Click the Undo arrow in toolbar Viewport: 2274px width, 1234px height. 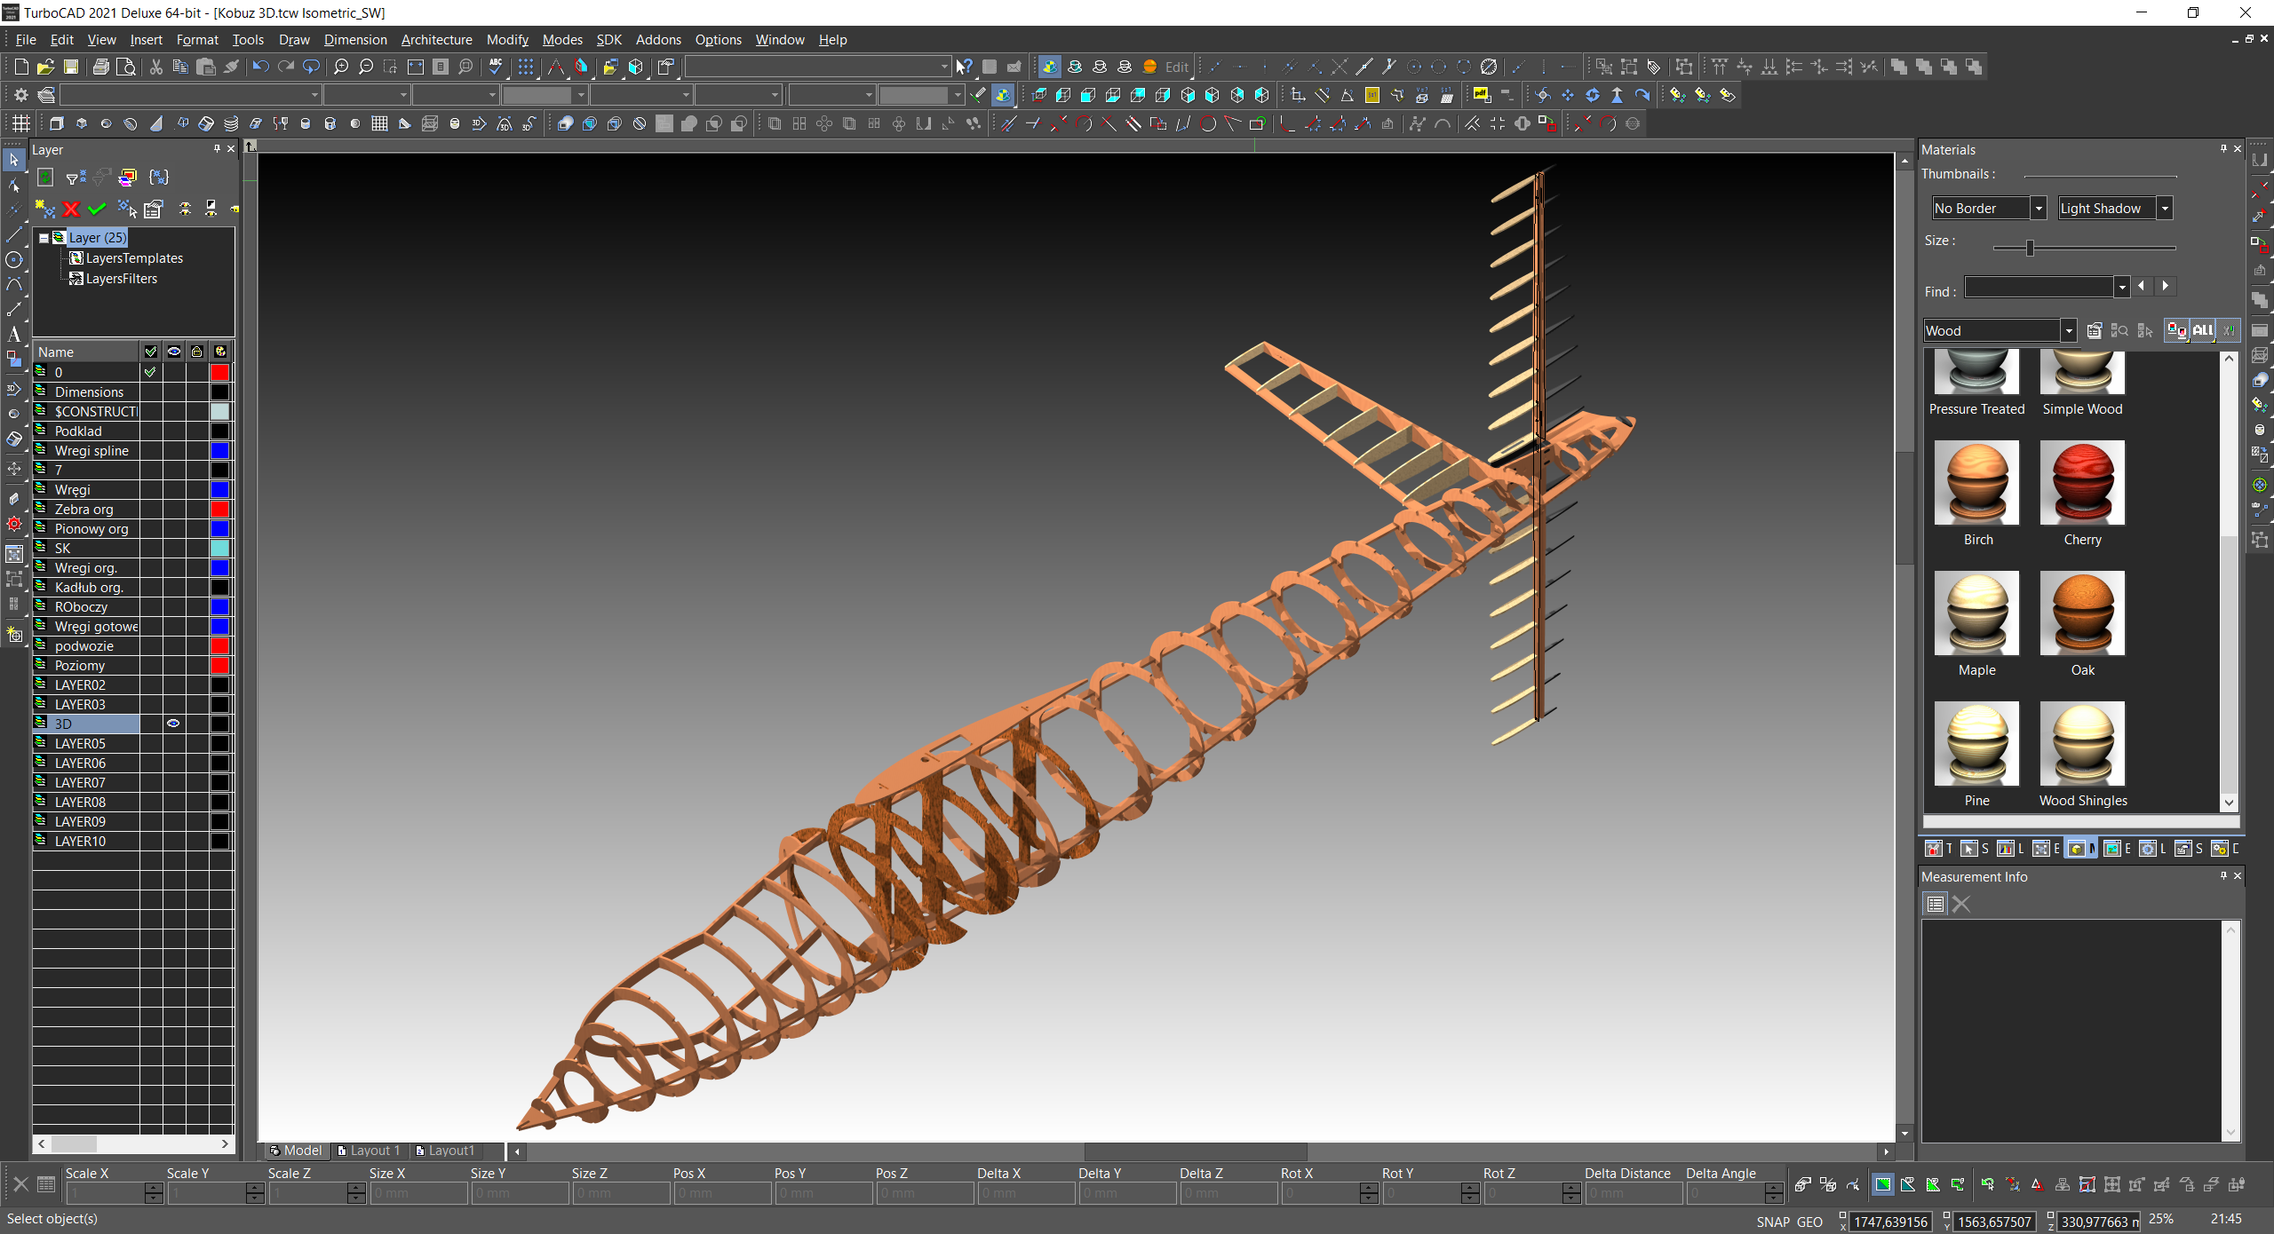[260, 67]
